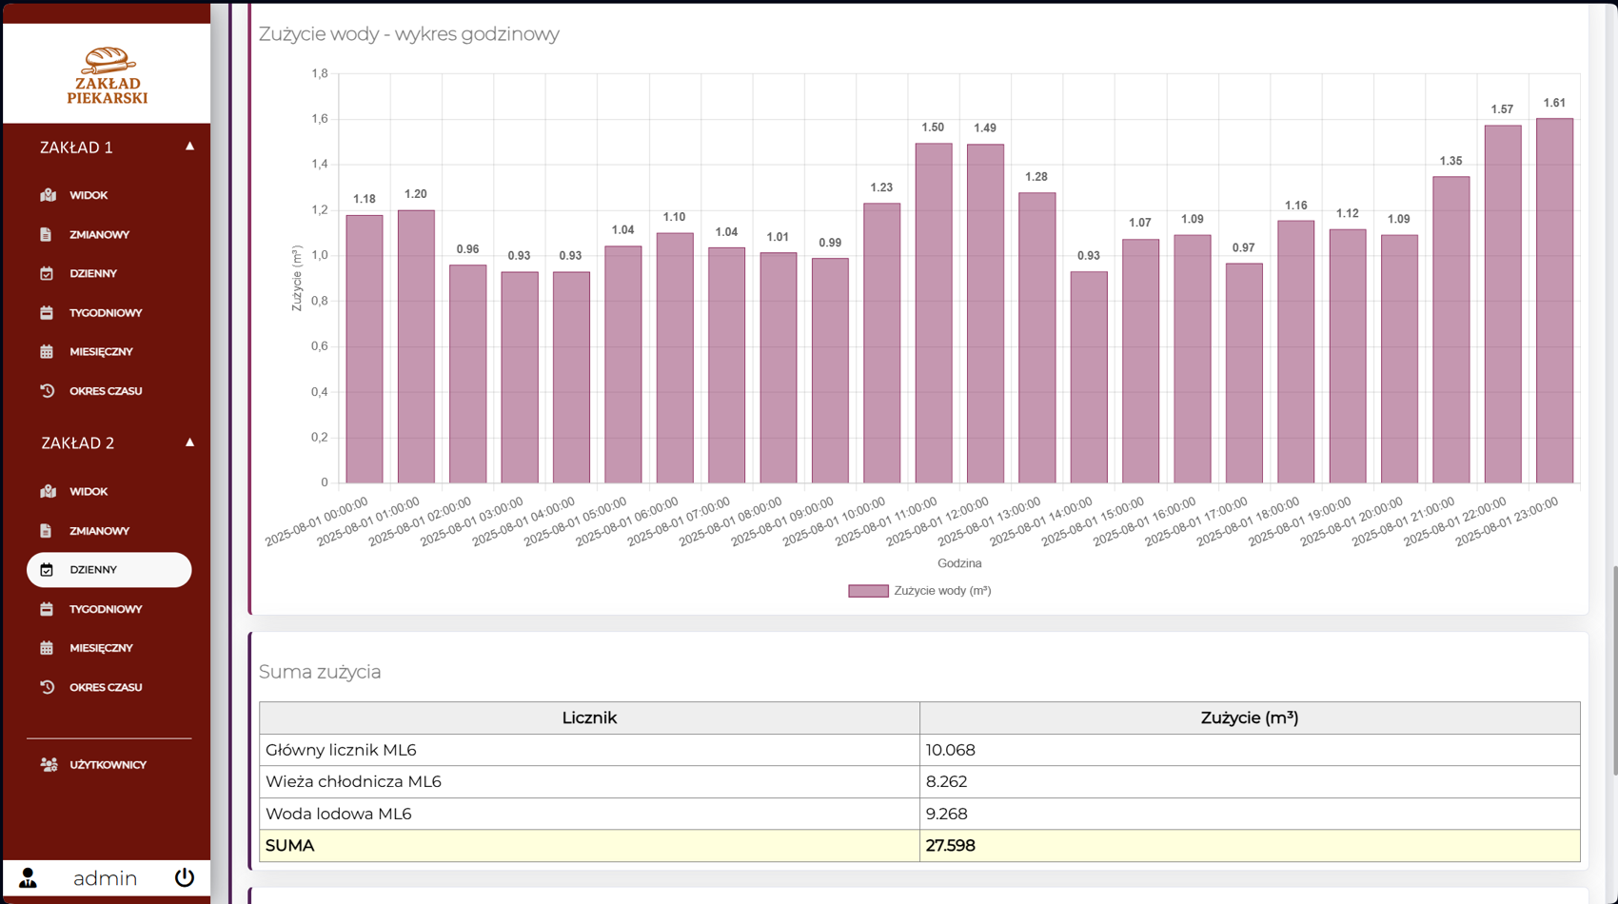This screenshot has width=1618, height=904.
Task: Collapse the Zakład 2 section arrow
Action: pyautogui.click(x=189, y=442)
